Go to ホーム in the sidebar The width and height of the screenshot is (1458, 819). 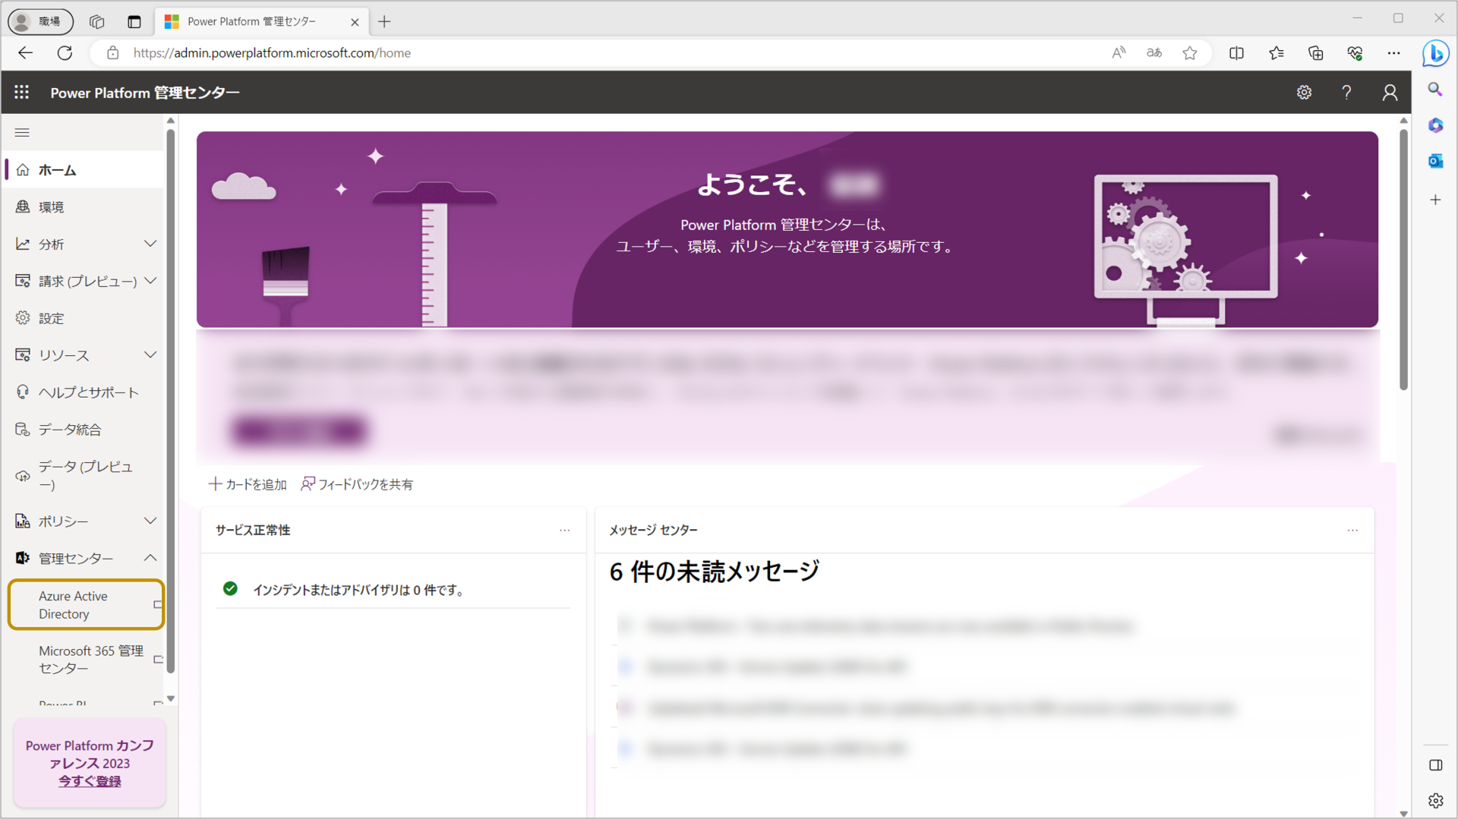tap(84, 170)
